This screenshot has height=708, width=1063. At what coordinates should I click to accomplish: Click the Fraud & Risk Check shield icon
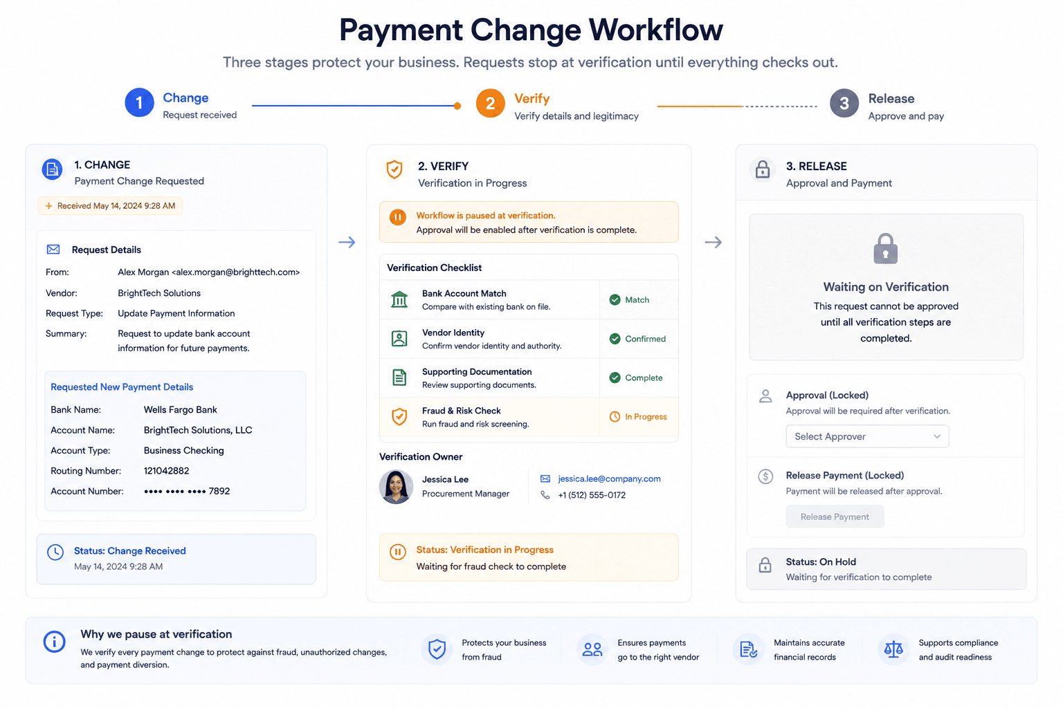[399, 417]
